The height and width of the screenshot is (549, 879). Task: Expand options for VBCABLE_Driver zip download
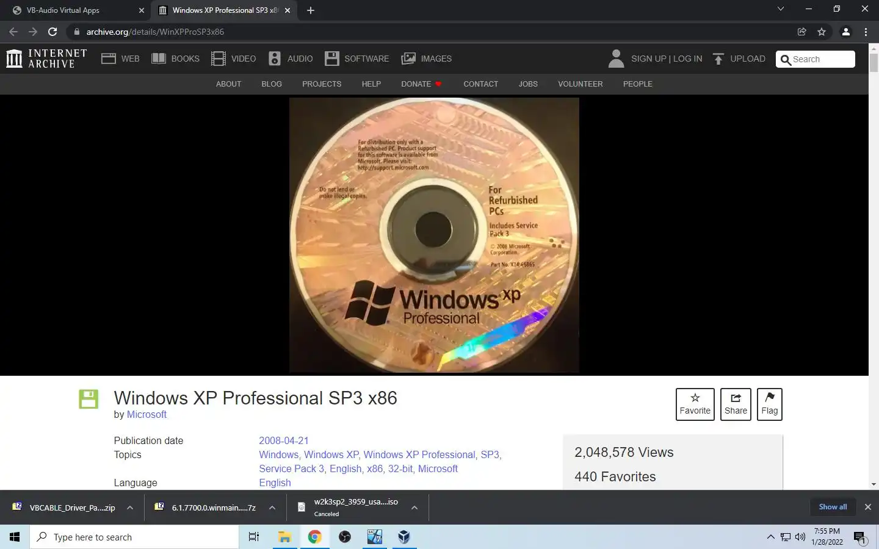pyautogui.click(x=130, y=508)
